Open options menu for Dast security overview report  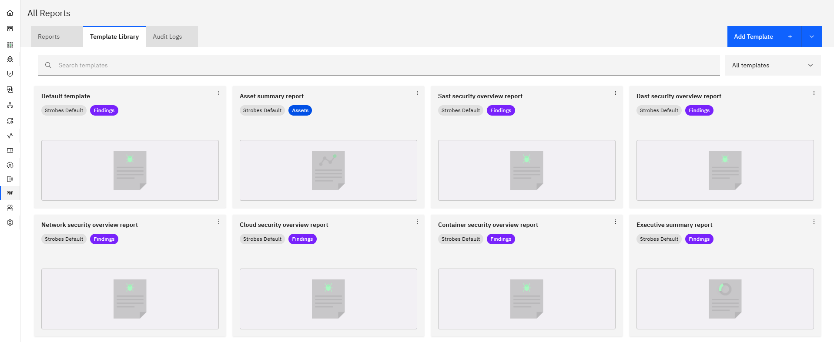pos(814,93)
